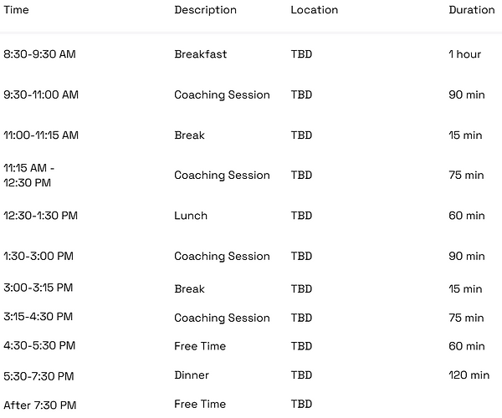Viewport: 502px width, 418px height.
Task: Click the Location column header
Action: (314, 10)
